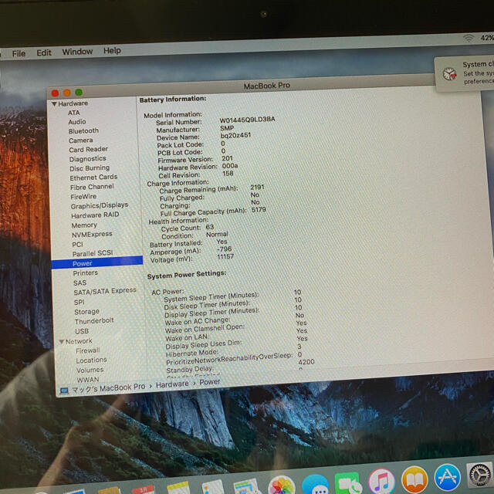Open the File menu
The height and width of the screenshot is (494, 494).
[x=19, y=53]
